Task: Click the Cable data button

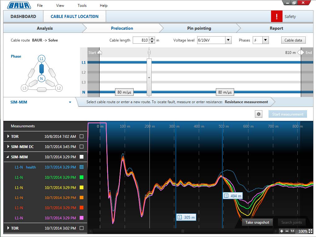Action: tap(293, 40)
